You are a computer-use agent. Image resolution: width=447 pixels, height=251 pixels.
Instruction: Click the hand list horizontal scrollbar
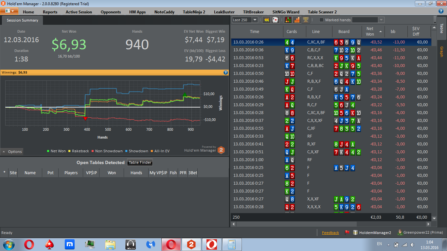pyautogui.click(x=296, y=224)
